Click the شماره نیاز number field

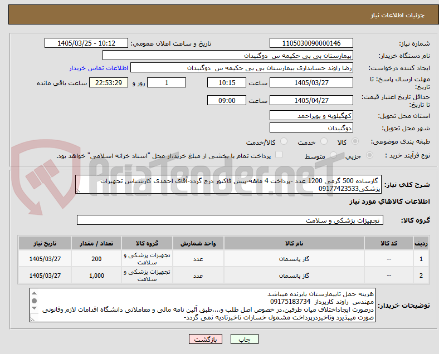tap(311, 43)
